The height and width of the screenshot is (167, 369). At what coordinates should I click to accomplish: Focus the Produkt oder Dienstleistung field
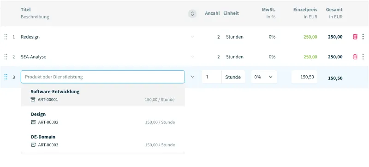click(x=103, y=77)
